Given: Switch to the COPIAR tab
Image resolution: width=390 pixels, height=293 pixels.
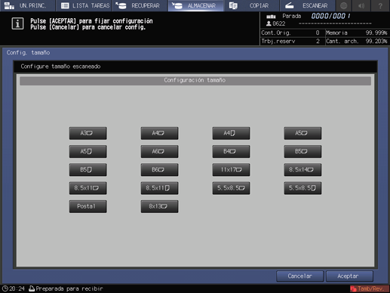Looking at the screenshot, I should 251,5.
